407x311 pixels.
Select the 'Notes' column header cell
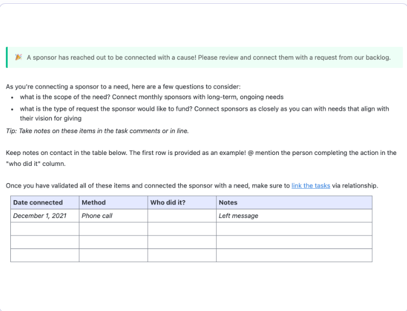[295, 202]
